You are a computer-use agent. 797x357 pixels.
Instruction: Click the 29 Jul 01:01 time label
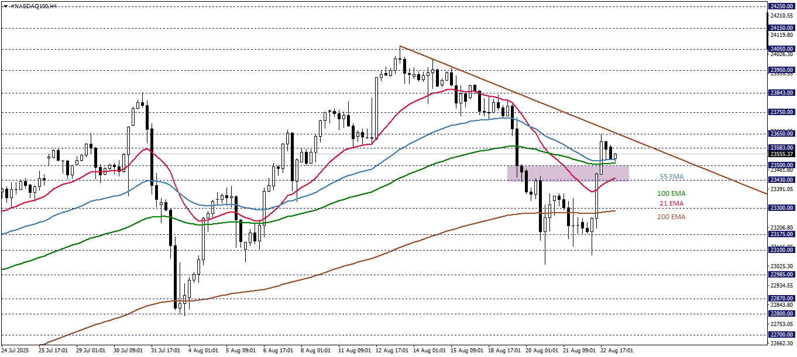[90, 351]
